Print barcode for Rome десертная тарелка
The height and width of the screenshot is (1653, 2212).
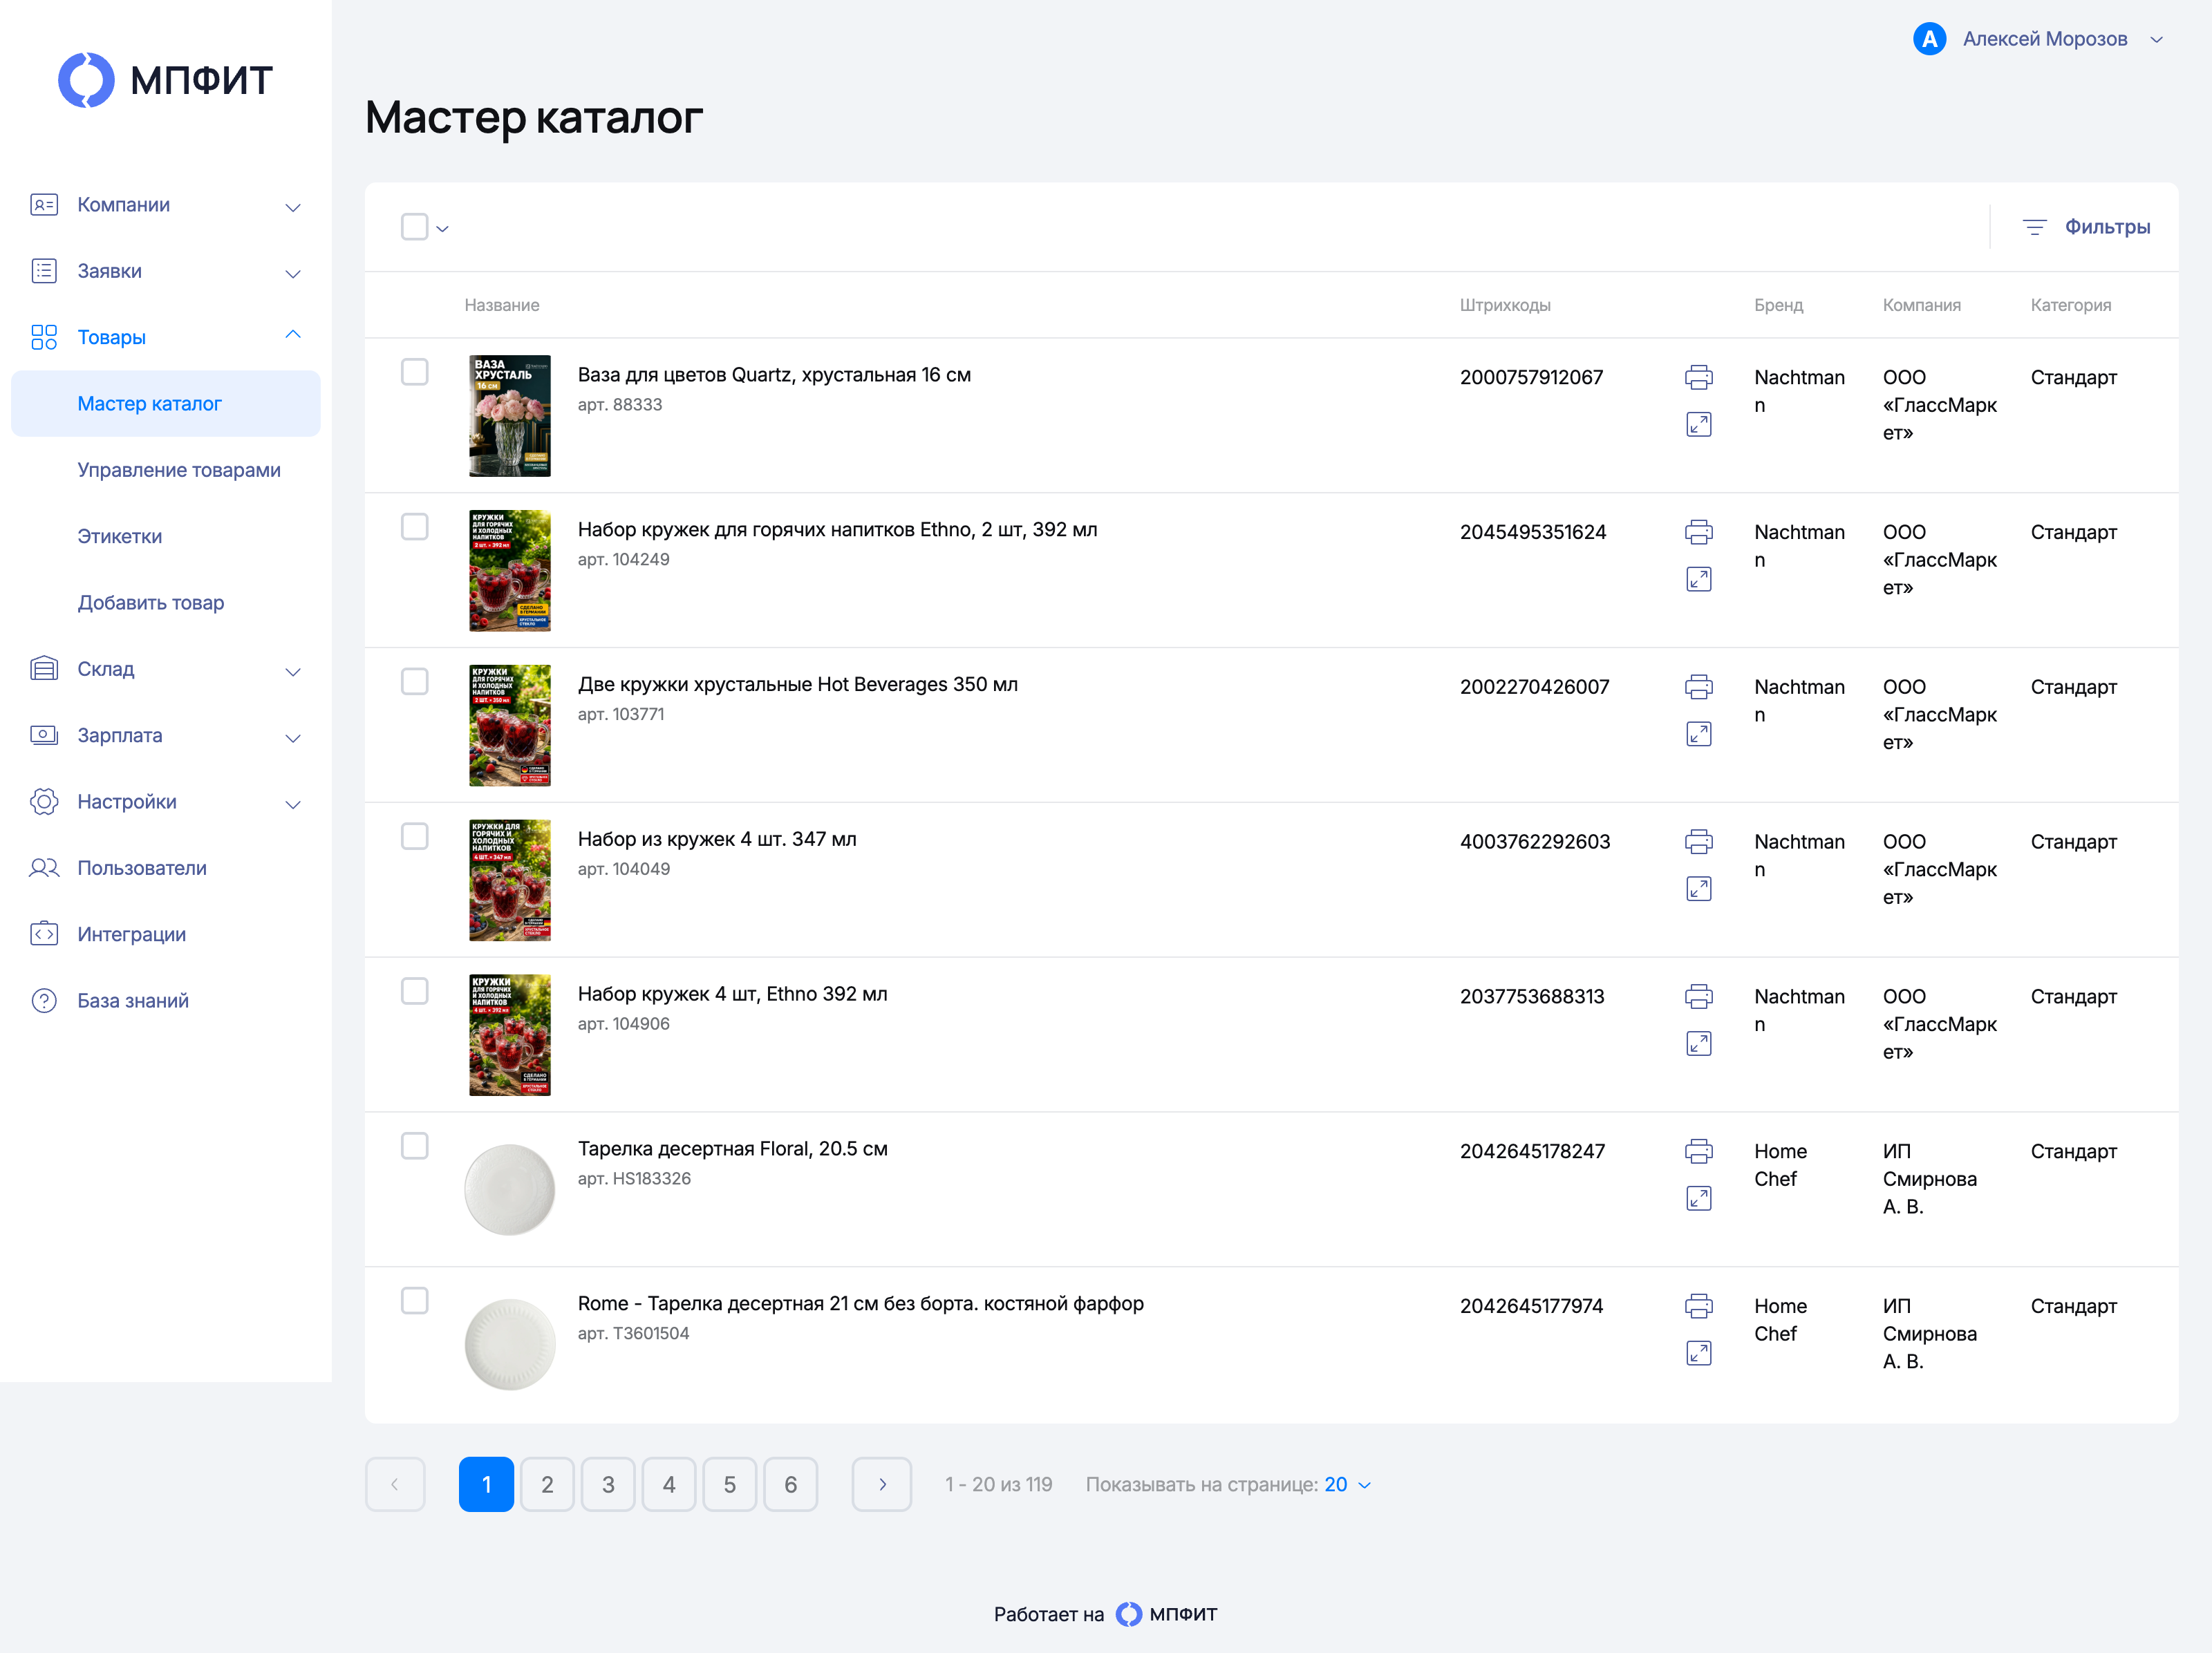[x=1698, y=1306]
